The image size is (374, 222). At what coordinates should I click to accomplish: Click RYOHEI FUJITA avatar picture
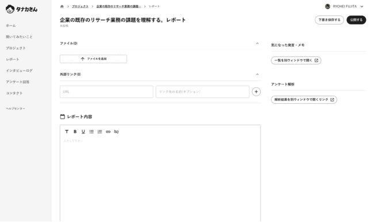point(327,6)
